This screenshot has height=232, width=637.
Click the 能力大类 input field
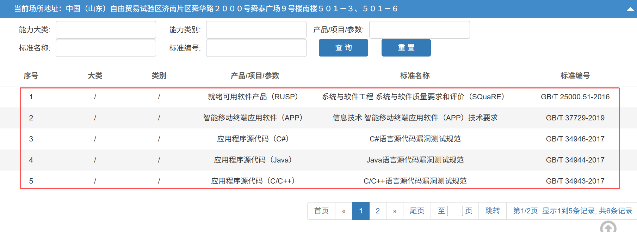pos(106,30)
